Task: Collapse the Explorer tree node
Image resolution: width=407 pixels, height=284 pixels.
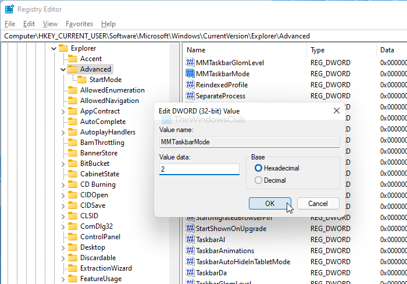Action: pos(53,48)
